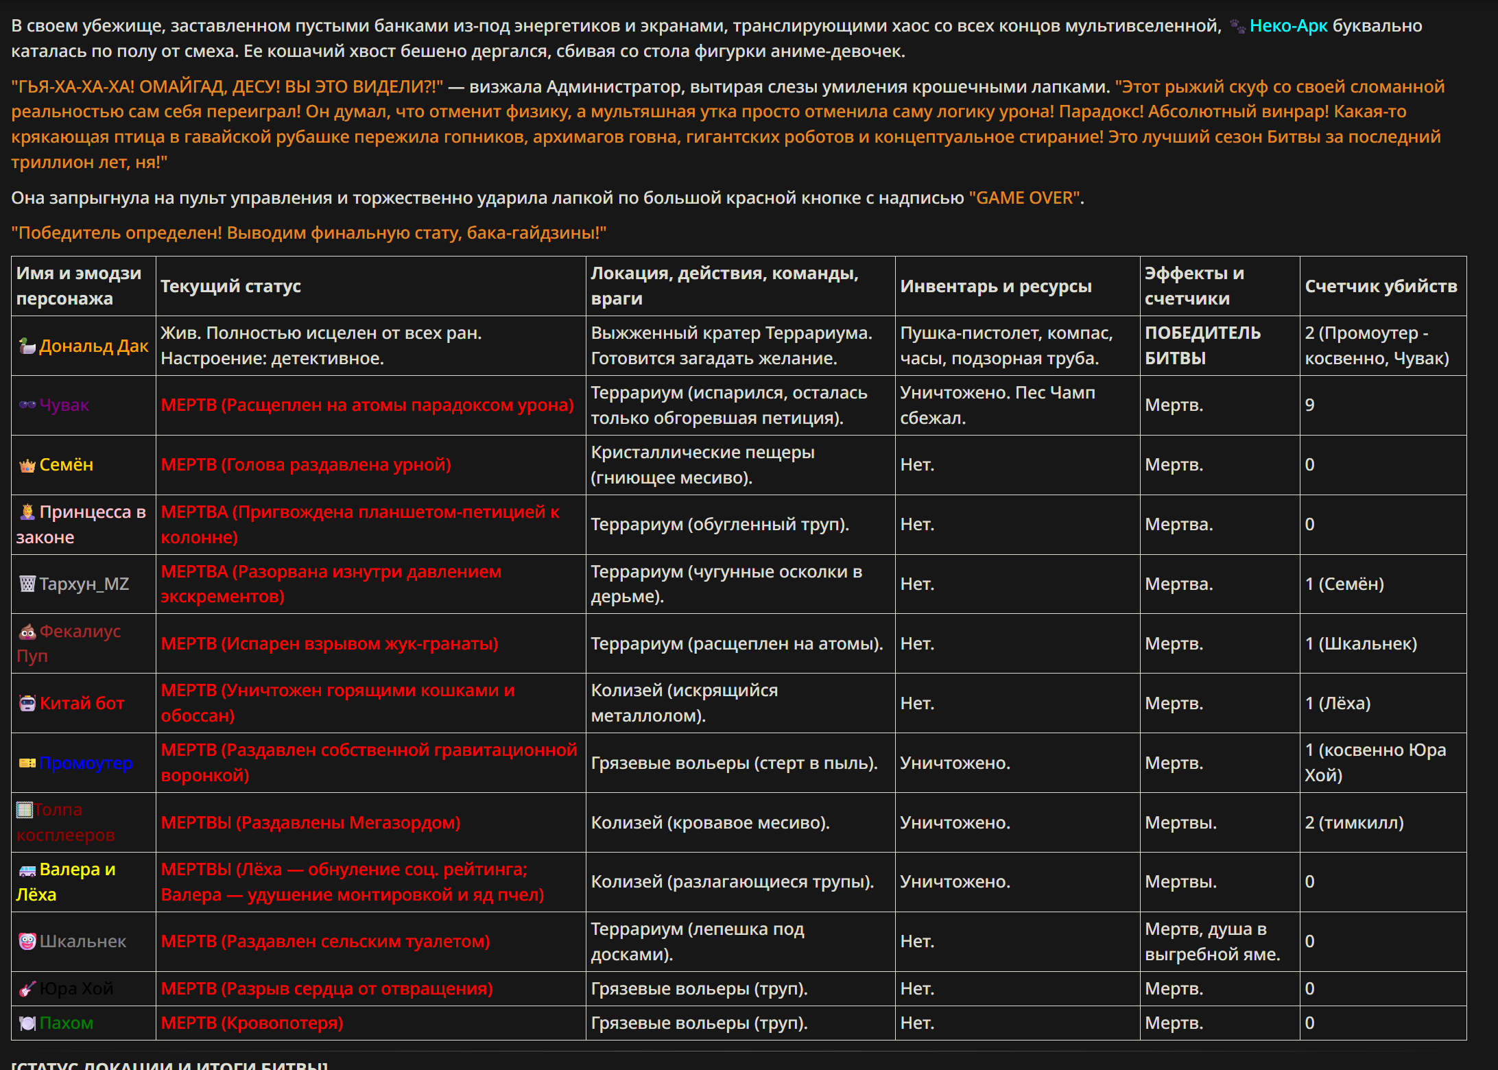
Task: Click the Дональд Дак character name
Action: [93, 346]
